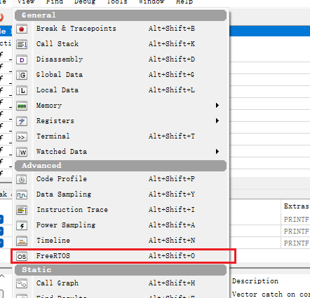Viewport: 310px width, 298px height.
Task: Select Local Data menu entry
Action: point(121,90)
